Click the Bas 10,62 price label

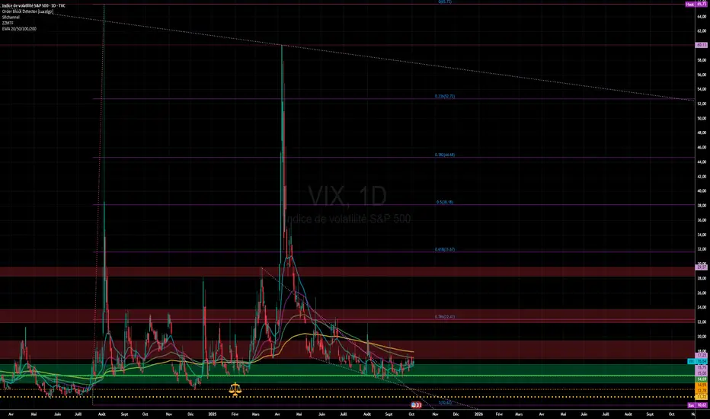(x=697, y=405)
